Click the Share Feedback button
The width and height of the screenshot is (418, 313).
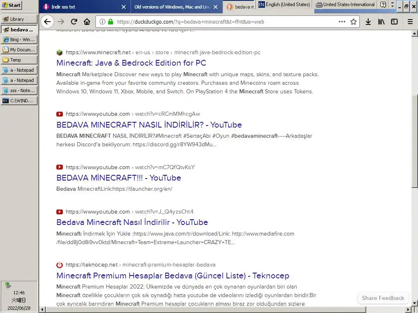tap(383, 298)
